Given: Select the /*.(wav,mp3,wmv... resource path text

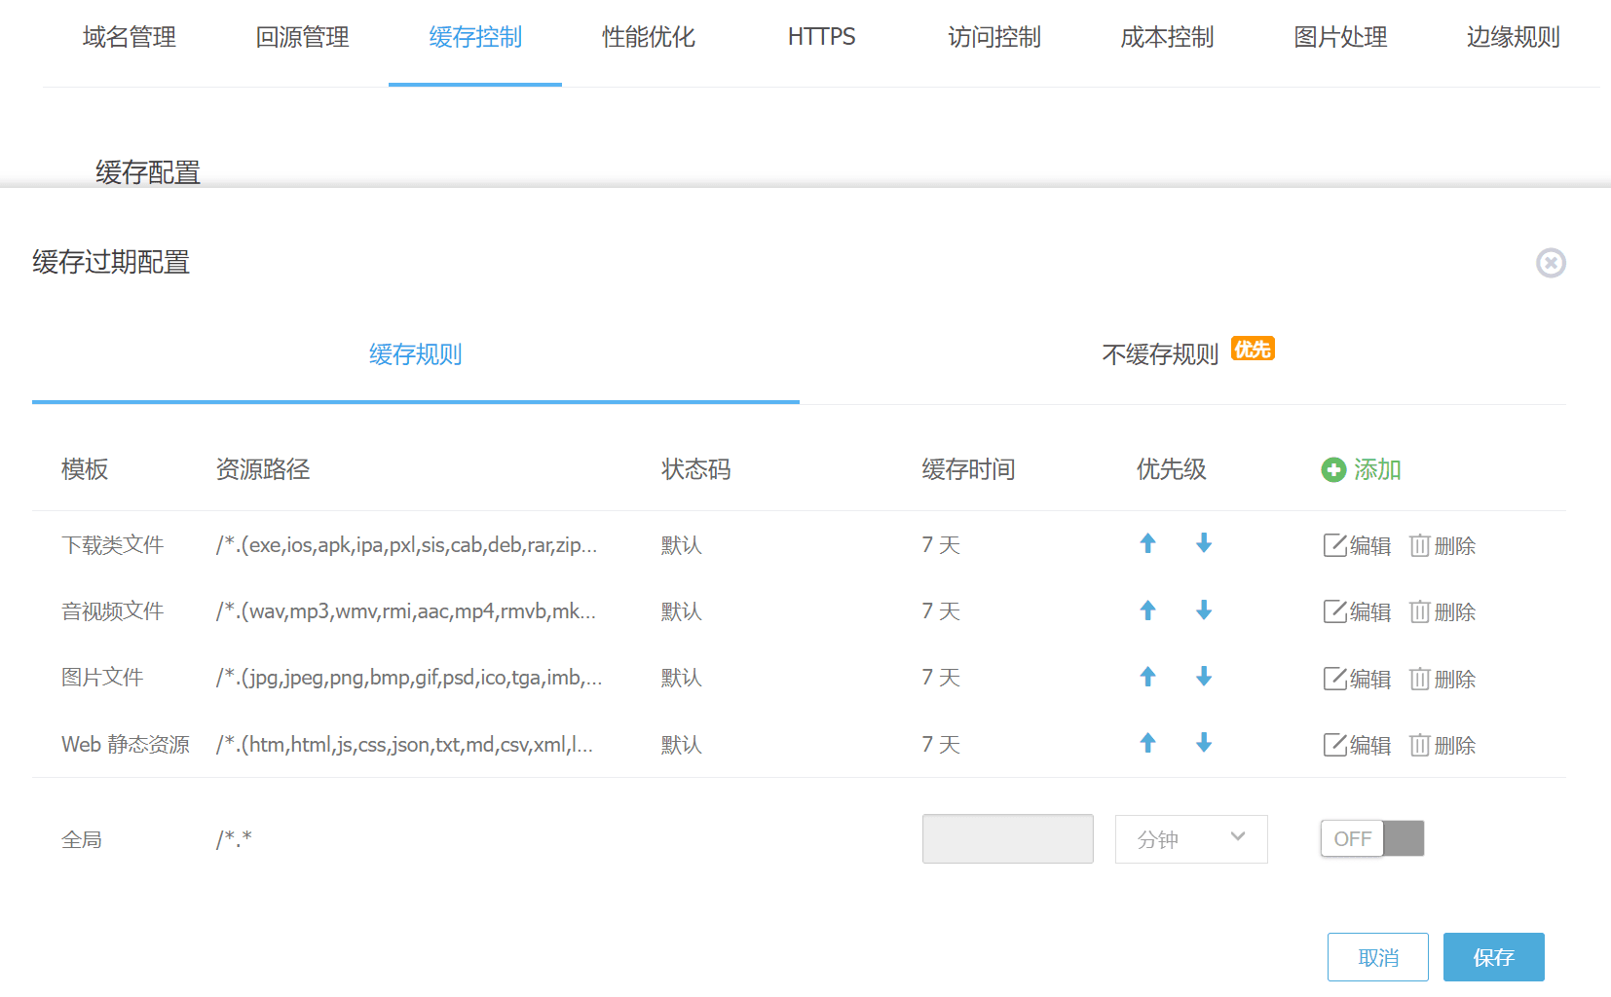Looking at the screenshot, I should click(405, 611).
